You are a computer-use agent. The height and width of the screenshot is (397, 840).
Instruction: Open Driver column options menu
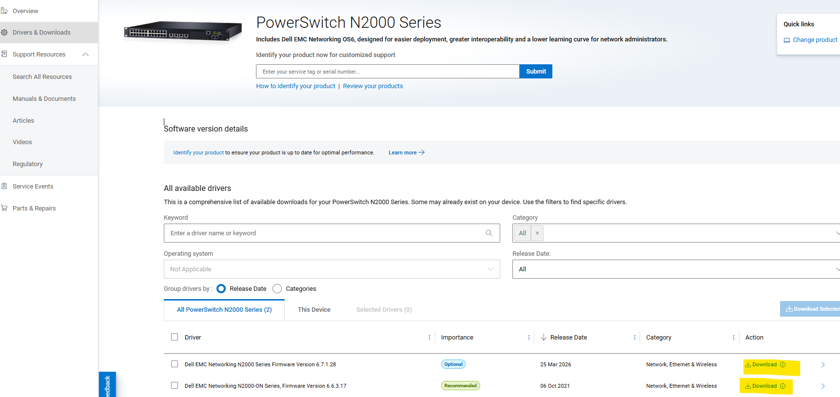pyautogui.click(x=430, y=338)
